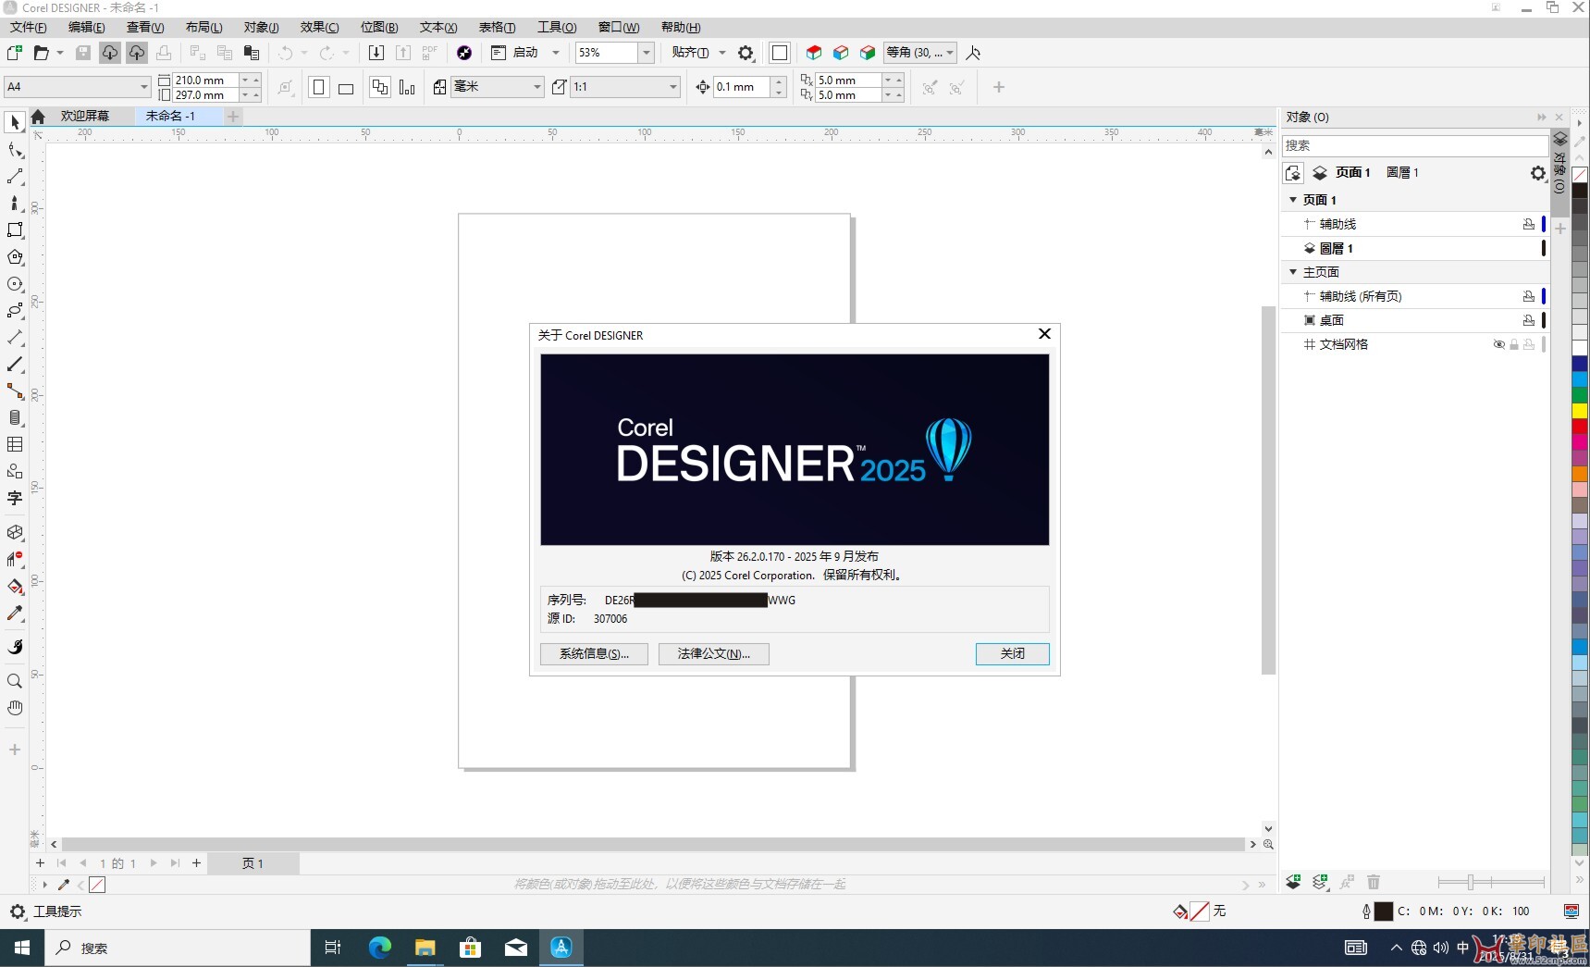Click new layer icon at docker bottom
This screenshot has width=1590, height=967.
(1293, 882)
